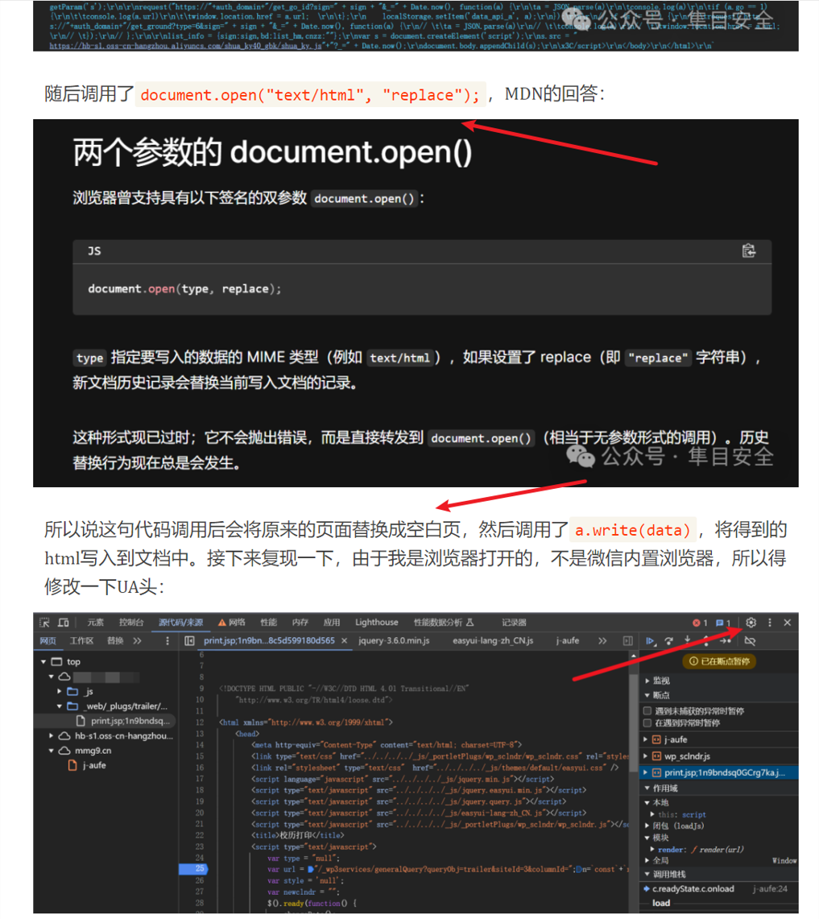819x919 pixels.
Task: Click the inspect element picker icon
Action: pyautogui.click(x=44, y=623)
